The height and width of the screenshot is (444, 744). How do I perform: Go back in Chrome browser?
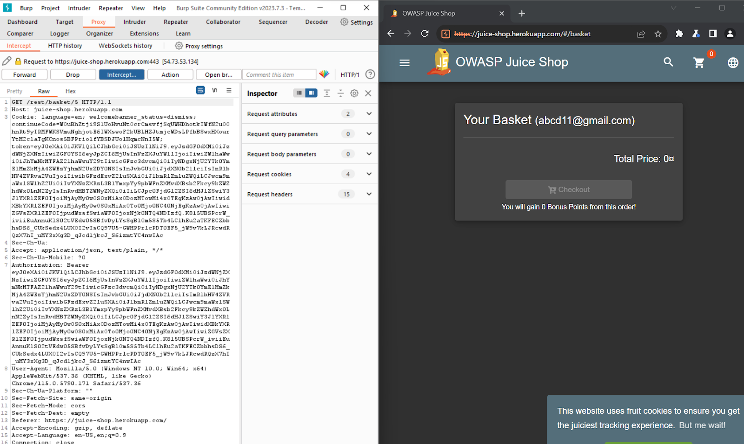(391, 34)
